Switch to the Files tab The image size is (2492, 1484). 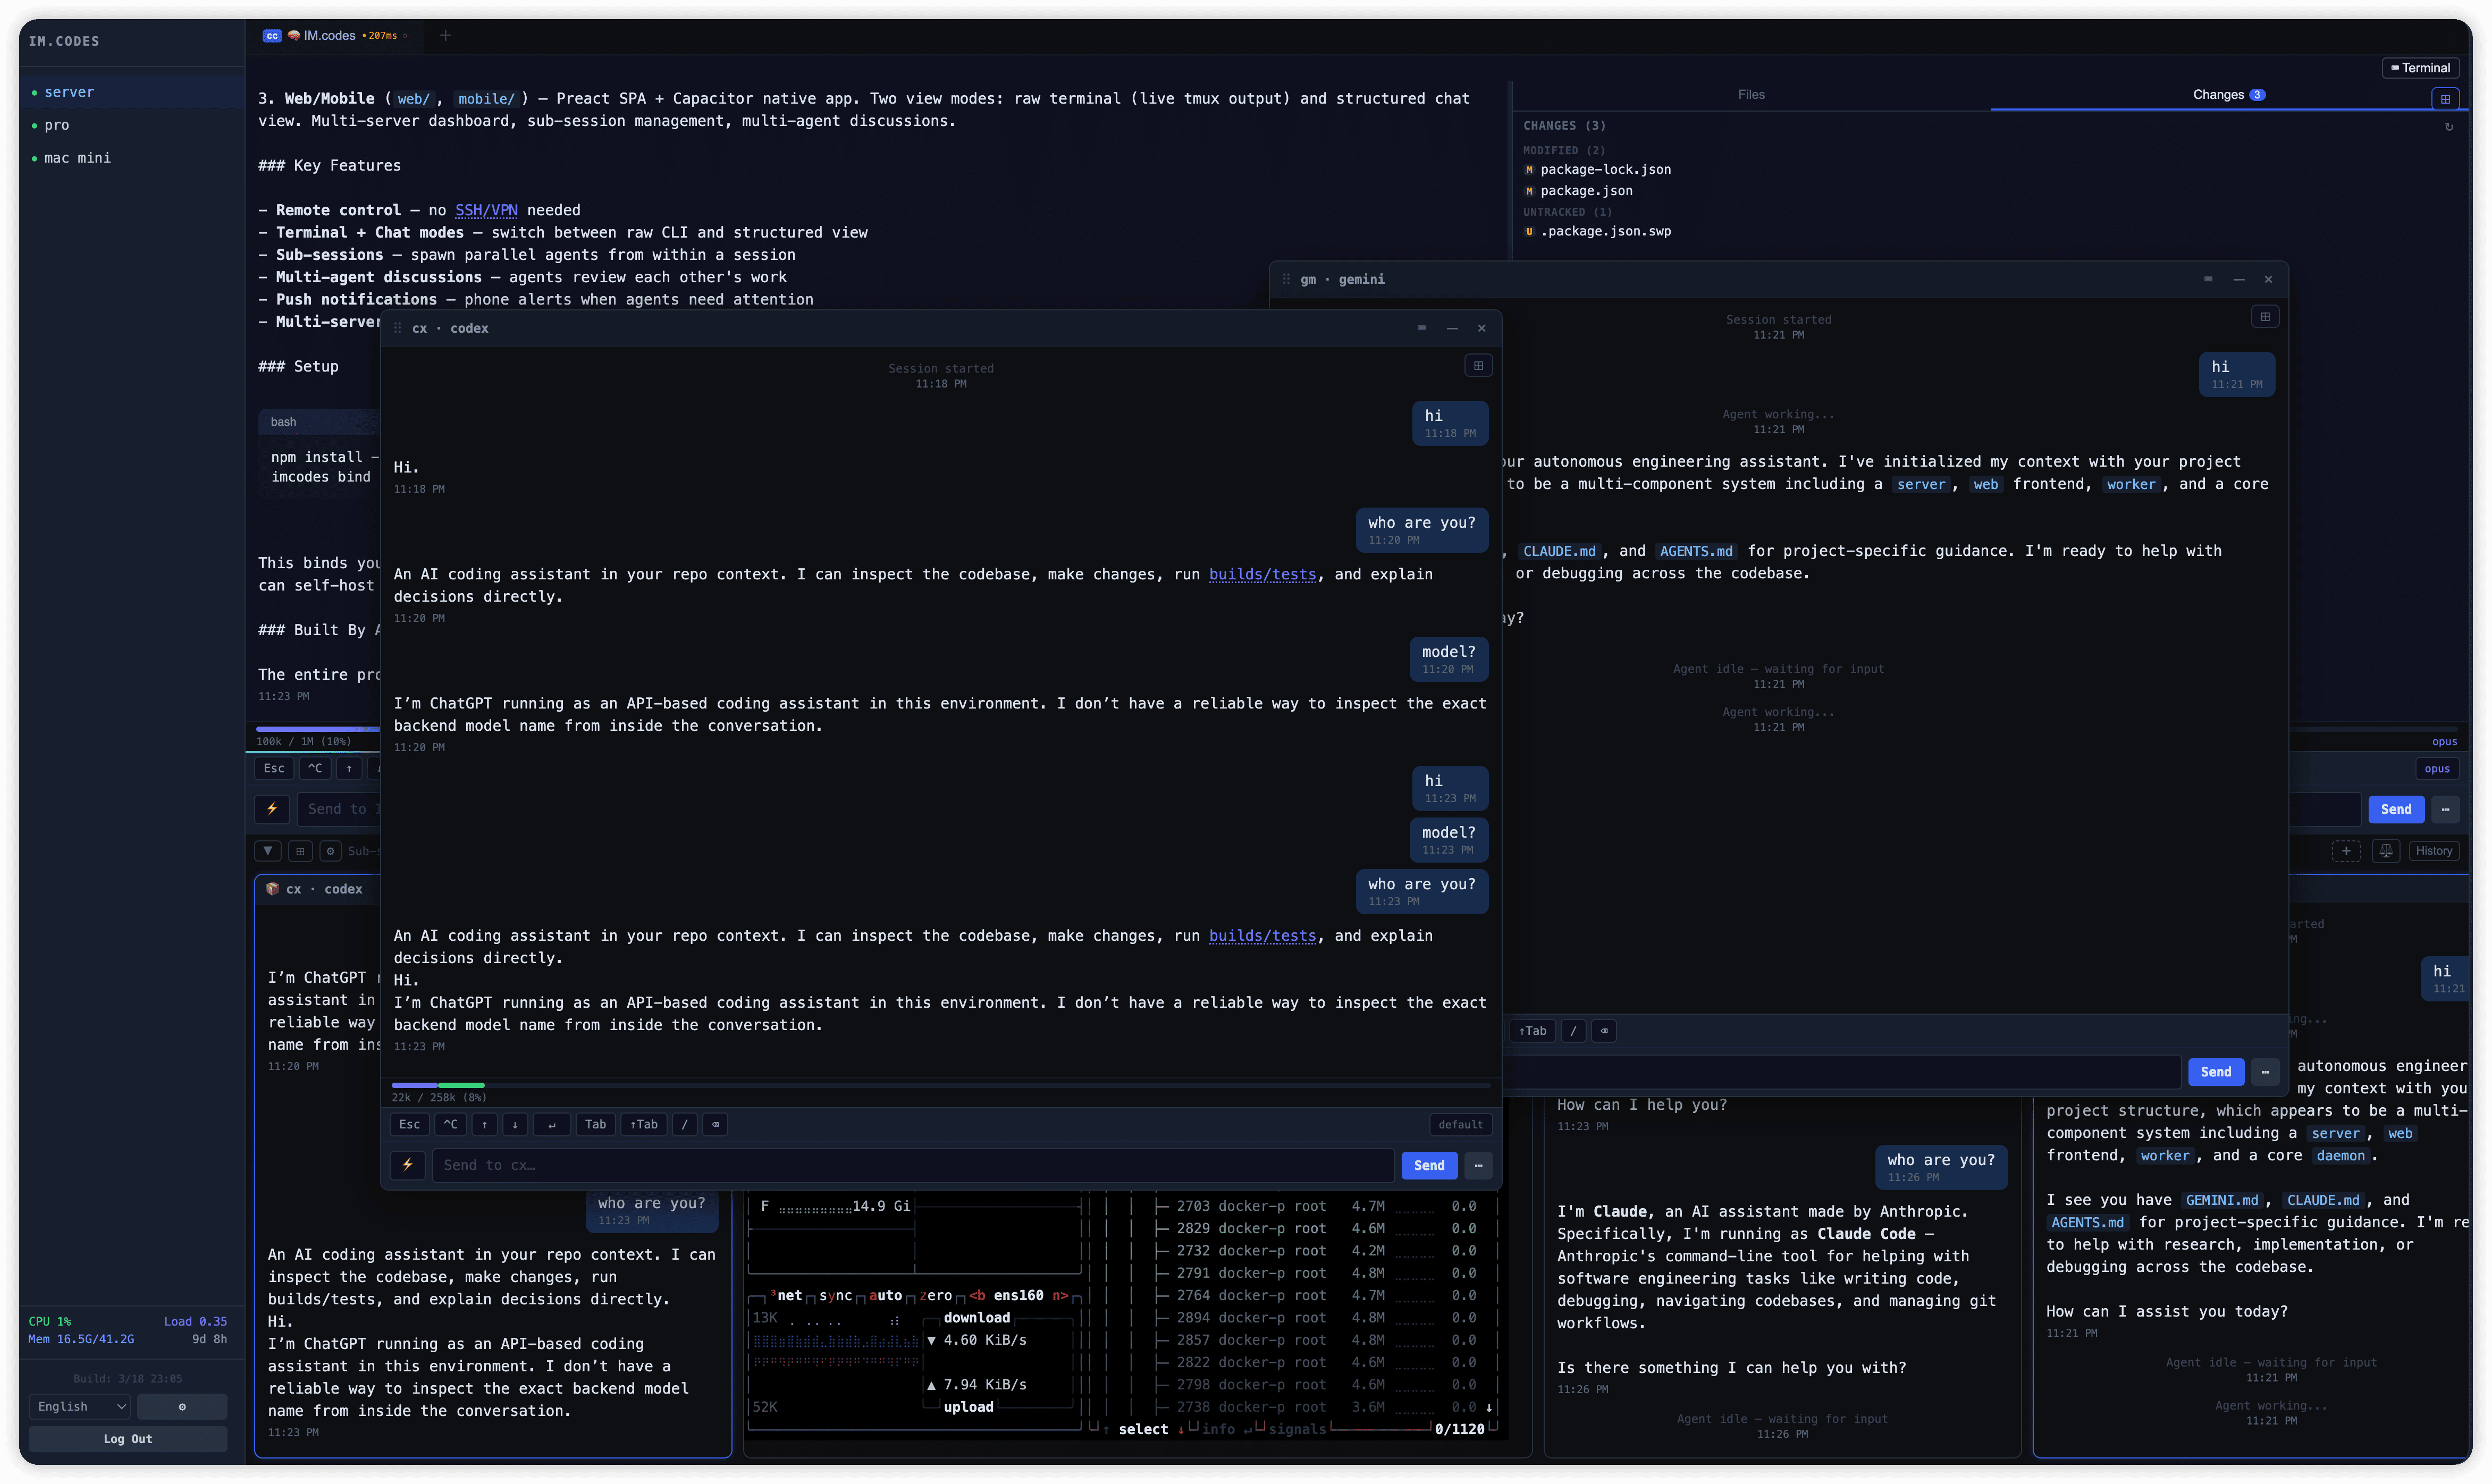(x=1751, y=94)
